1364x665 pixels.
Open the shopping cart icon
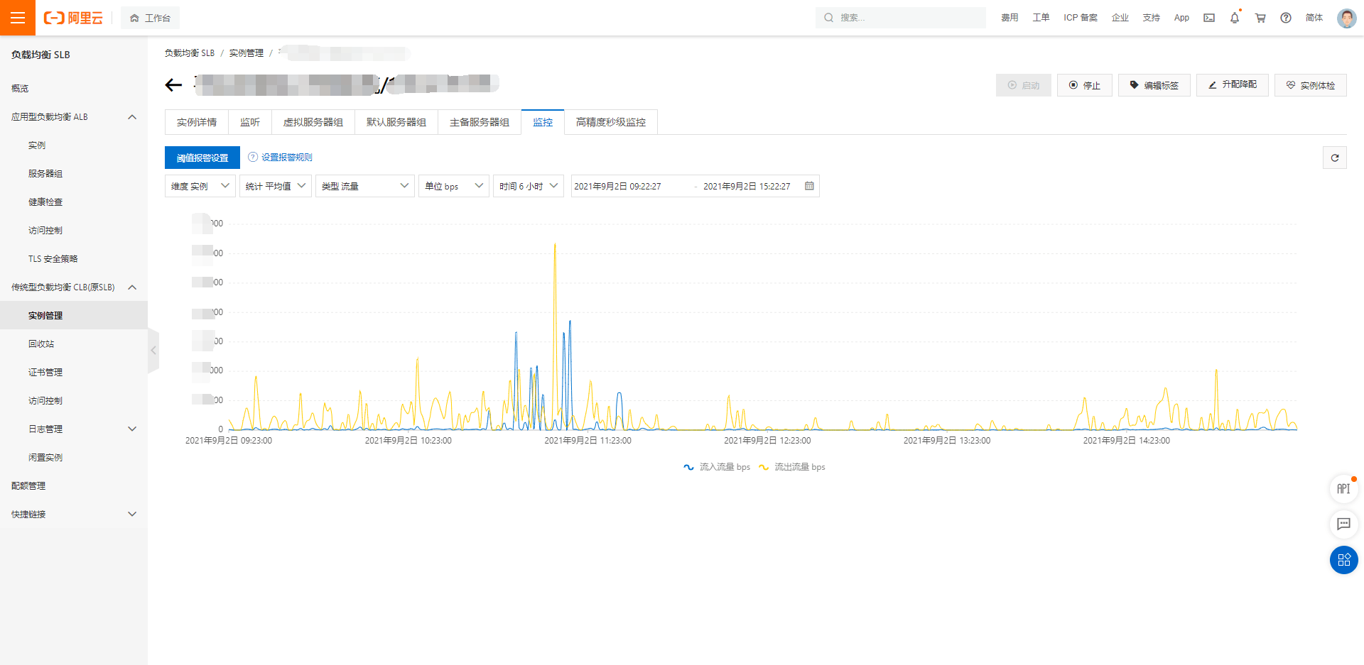point(1260,18)
